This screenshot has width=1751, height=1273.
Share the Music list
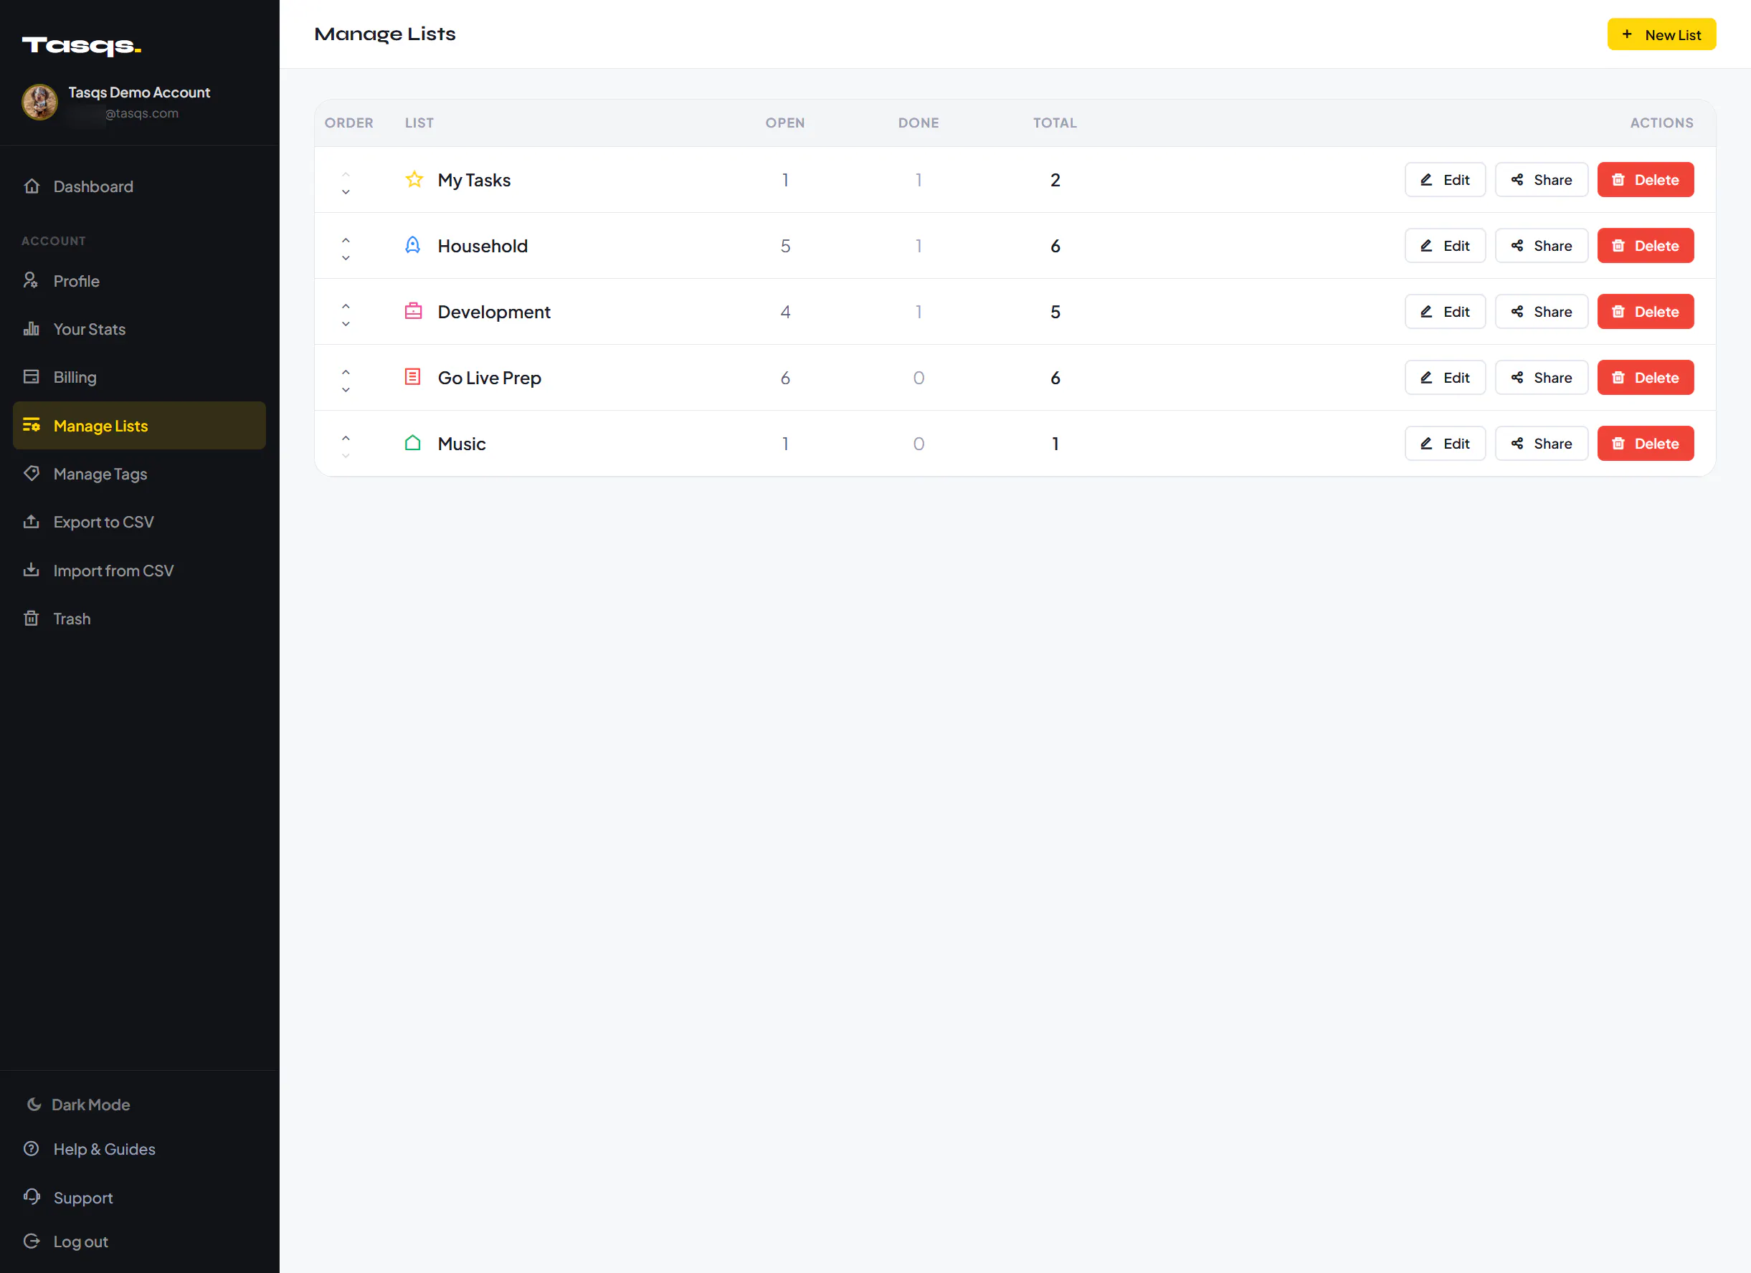click(x=1541, y=443)
